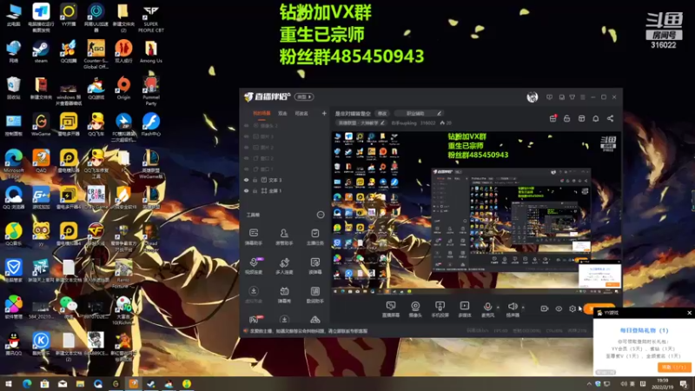Edit the 英雄联盟 category tag
Viewport: 695px width, 391px height.
[360, 123]
